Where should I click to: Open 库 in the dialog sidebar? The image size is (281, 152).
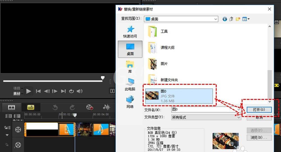tap(130, 67)
